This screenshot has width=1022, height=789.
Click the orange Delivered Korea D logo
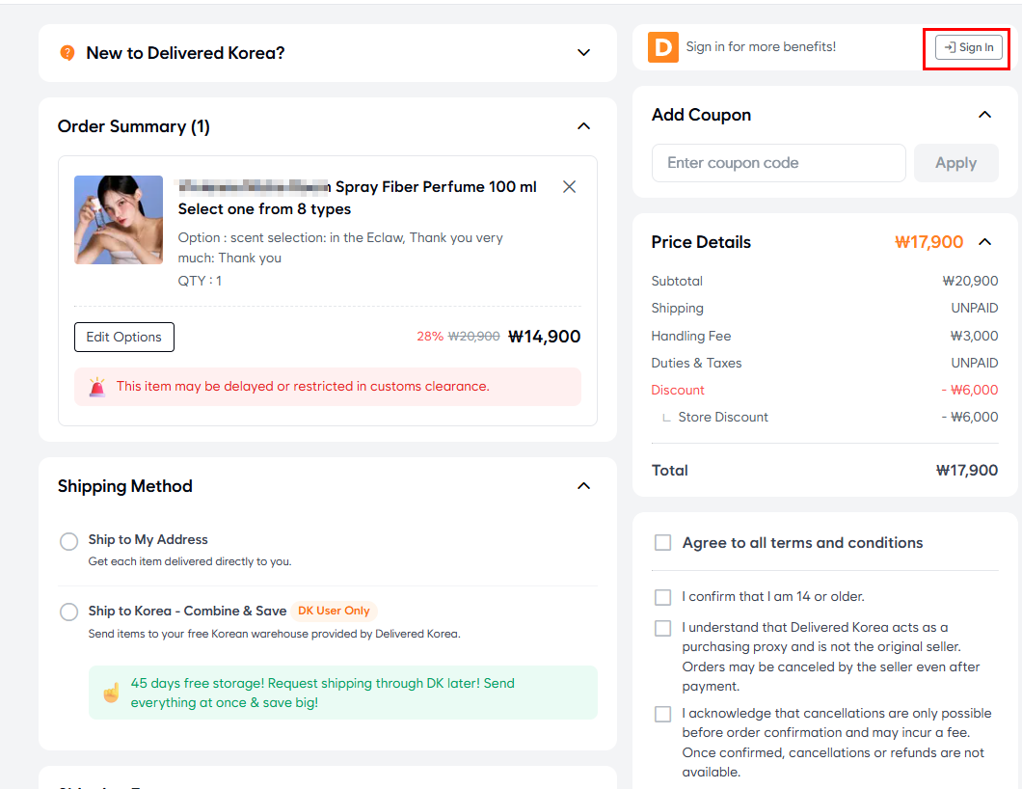663,47
